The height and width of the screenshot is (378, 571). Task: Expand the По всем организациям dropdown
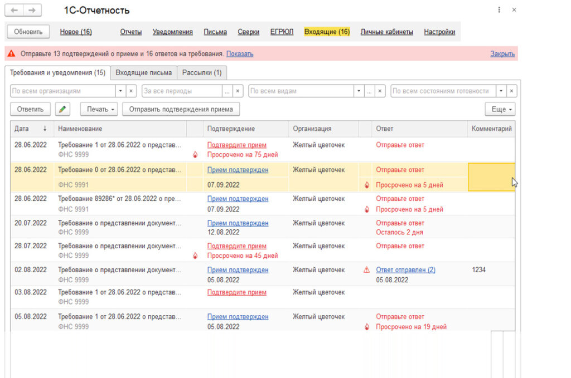click(120, 91)
